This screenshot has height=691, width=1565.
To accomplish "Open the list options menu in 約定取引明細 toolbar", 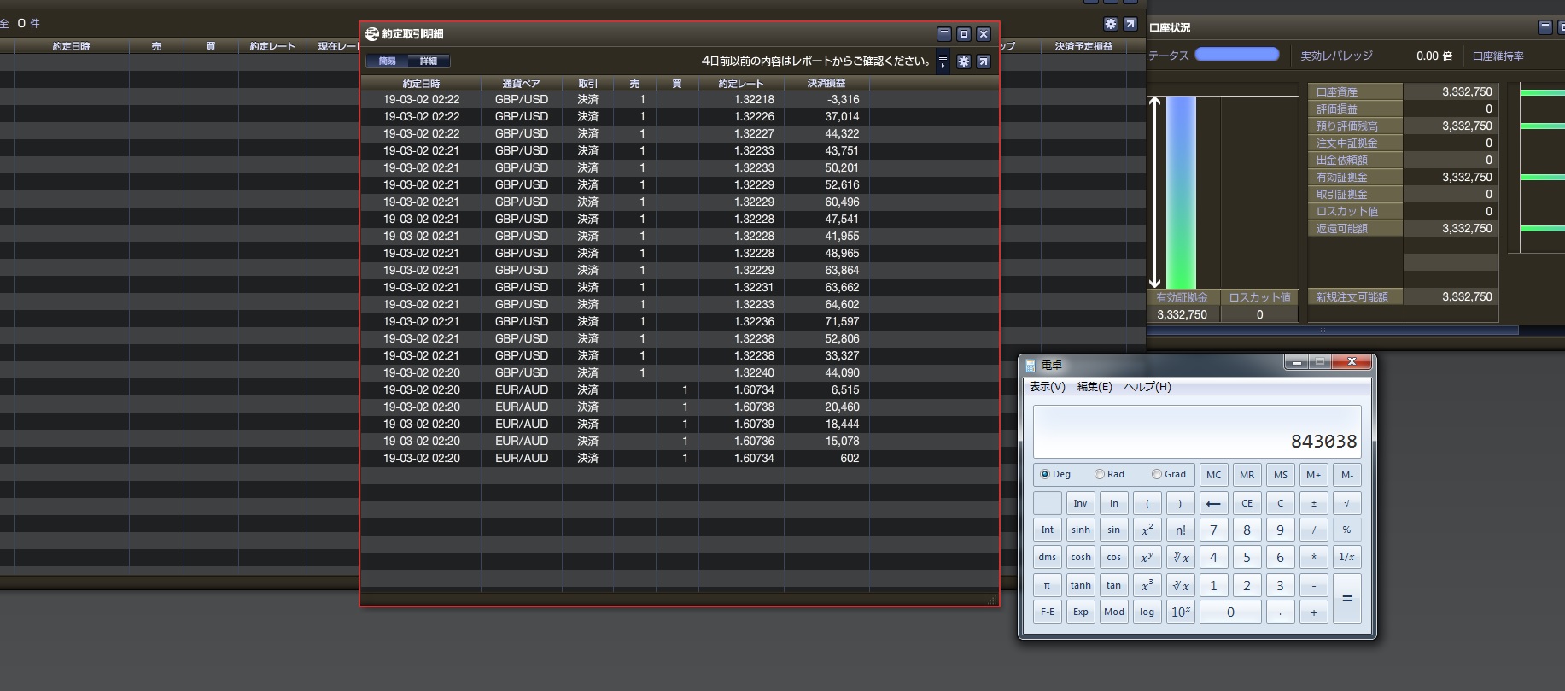I will point(943,61).
